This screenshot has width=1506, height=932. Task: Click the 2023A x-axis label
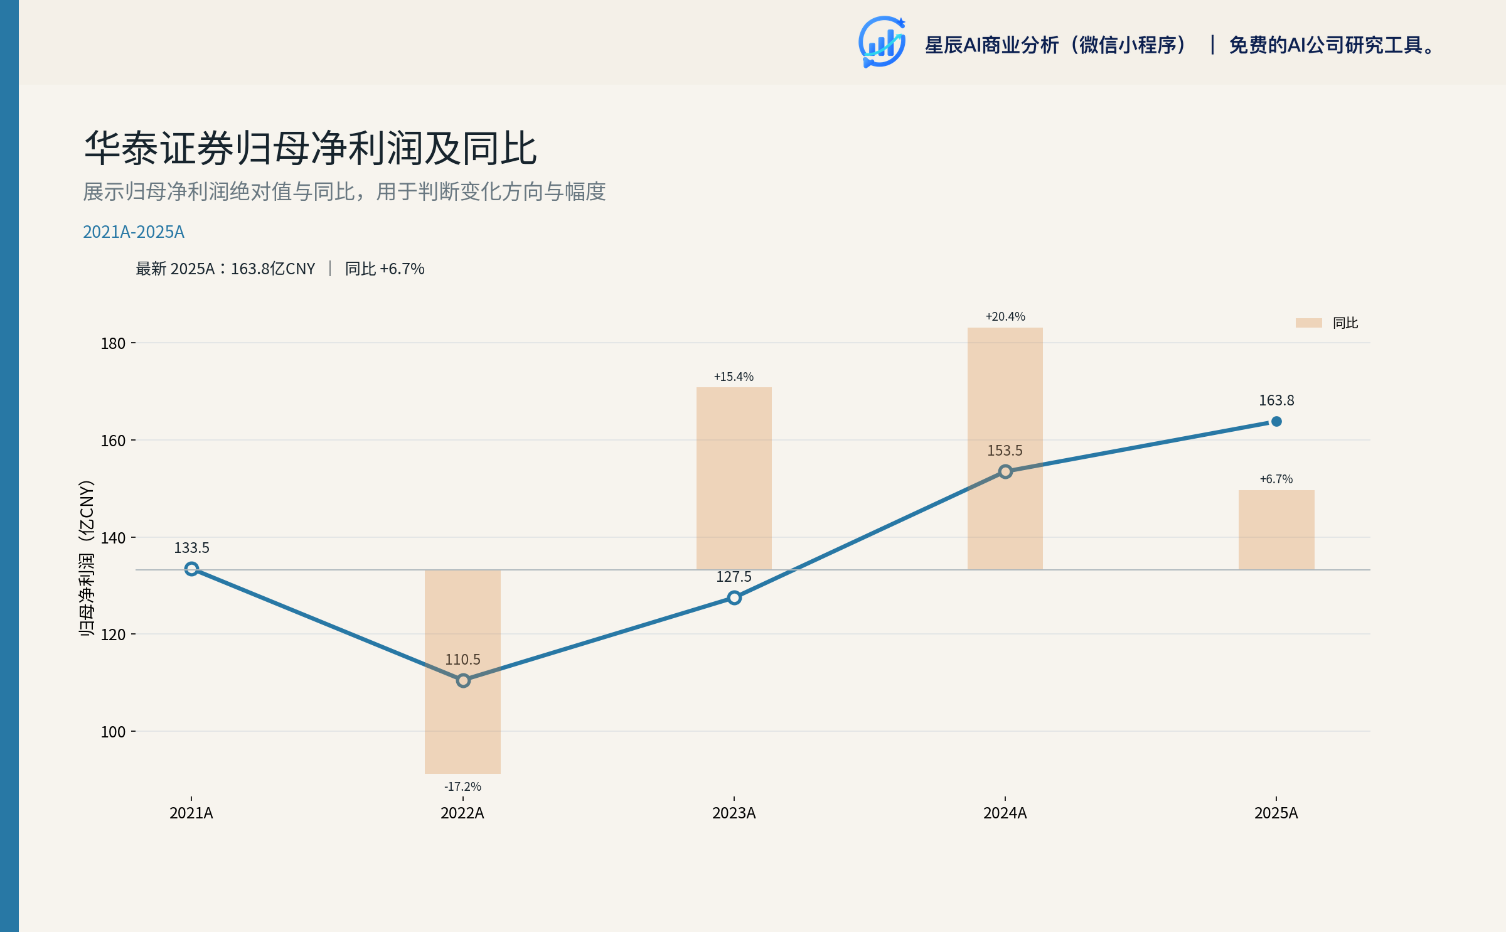[x=734, y=813]
